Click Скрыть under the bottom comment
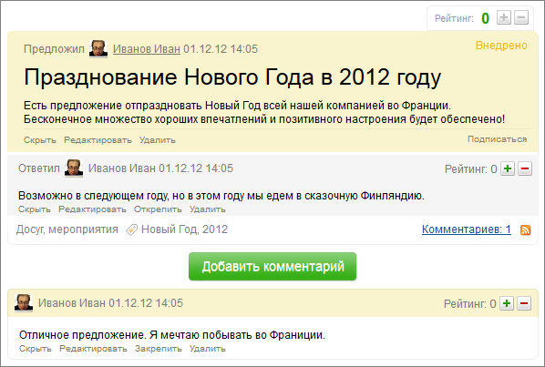 pos(36,349)
